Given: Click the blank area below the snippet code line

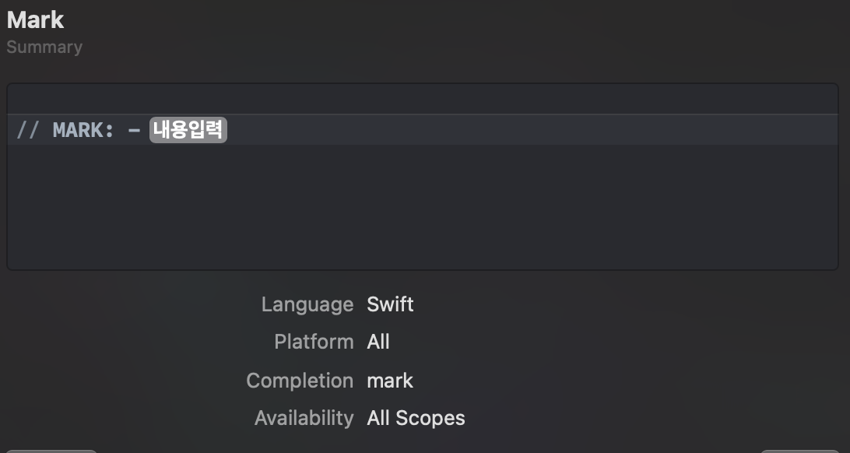Looking at the screenshot, I should [x=420, y=206].
